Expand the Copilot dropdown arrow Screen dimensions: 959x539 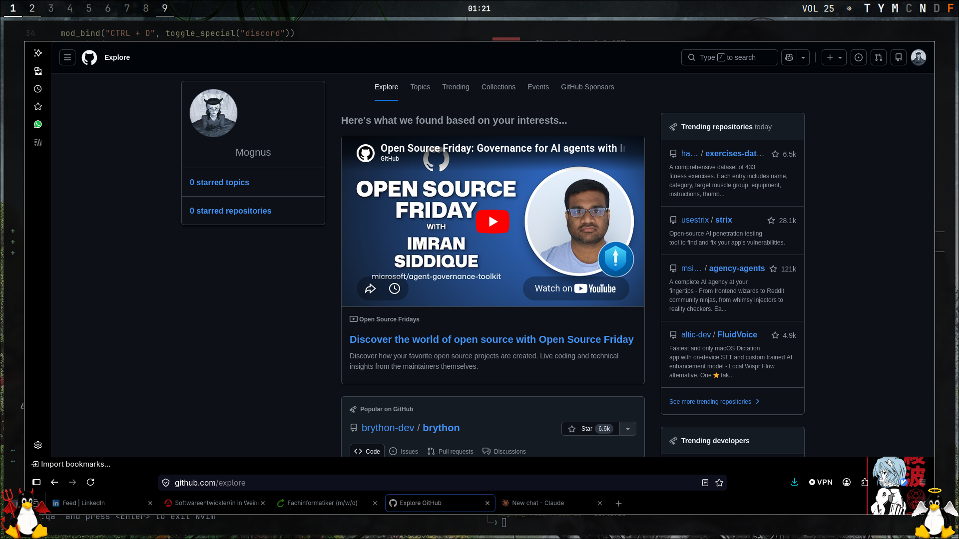click(x=803, y=57)
